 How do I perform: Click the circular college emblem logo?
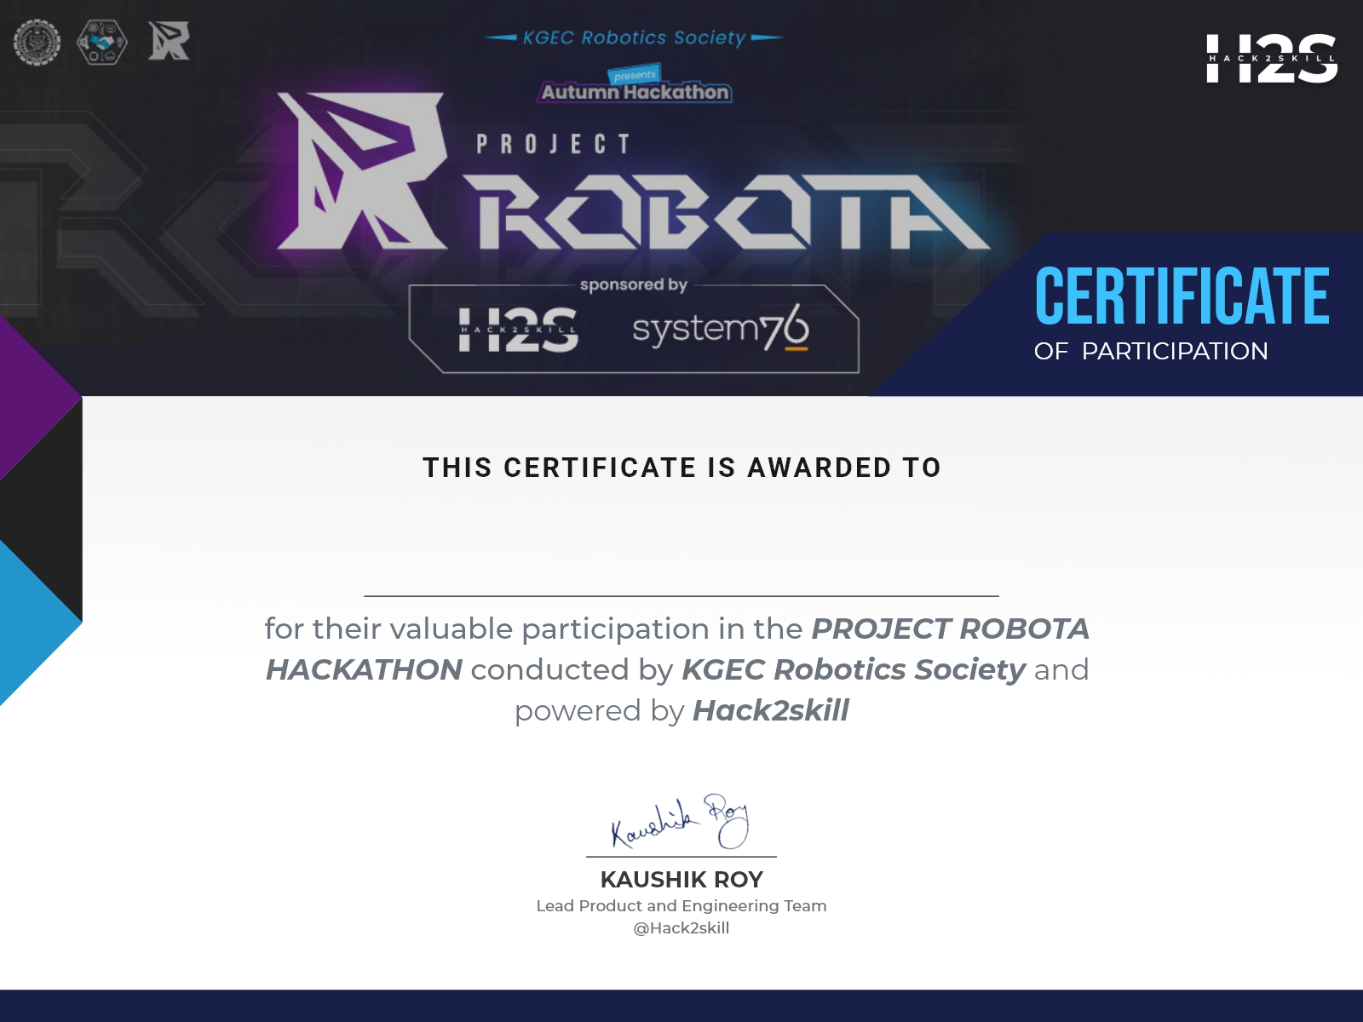[37, 42]
